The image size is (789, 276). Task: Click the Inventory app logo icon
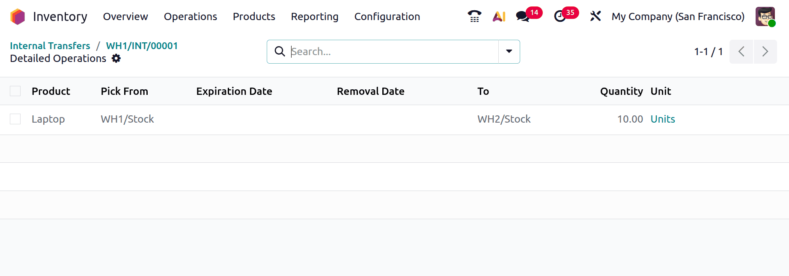click(18, 17)
